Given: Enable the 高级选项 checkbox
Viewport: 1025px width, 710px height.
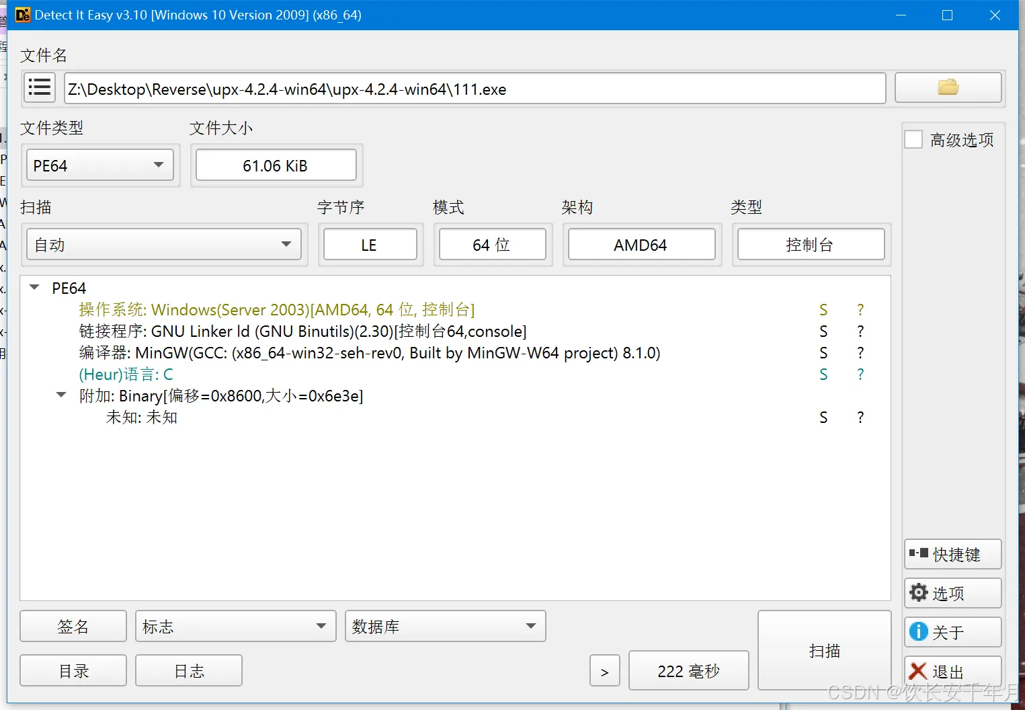Looking at the screenshot, I should pos(913,140).
